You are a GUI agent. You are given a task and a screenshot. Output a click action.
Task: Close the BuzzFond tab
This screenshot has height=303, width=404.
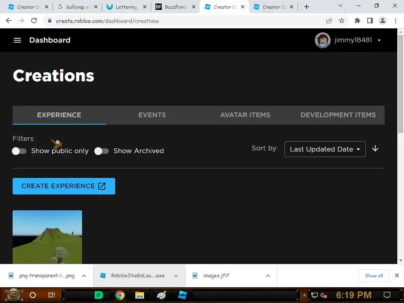pyautogui.click(x=194, y=7)
